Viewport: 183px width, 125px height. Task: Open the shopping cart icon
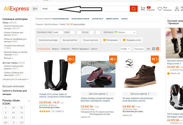[143, 9]
